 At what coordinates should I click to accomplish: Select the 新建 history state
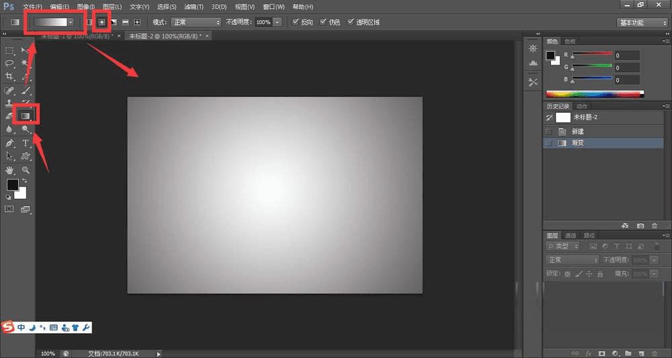(578, 131)
